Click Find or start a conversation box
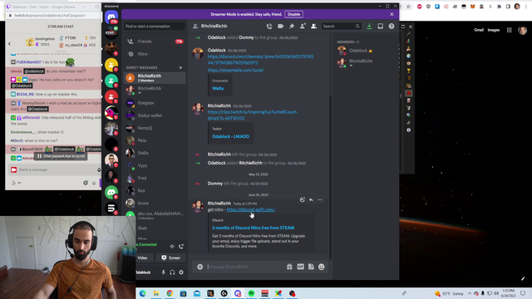Screen dimensions: 532x299 point(155,26)
